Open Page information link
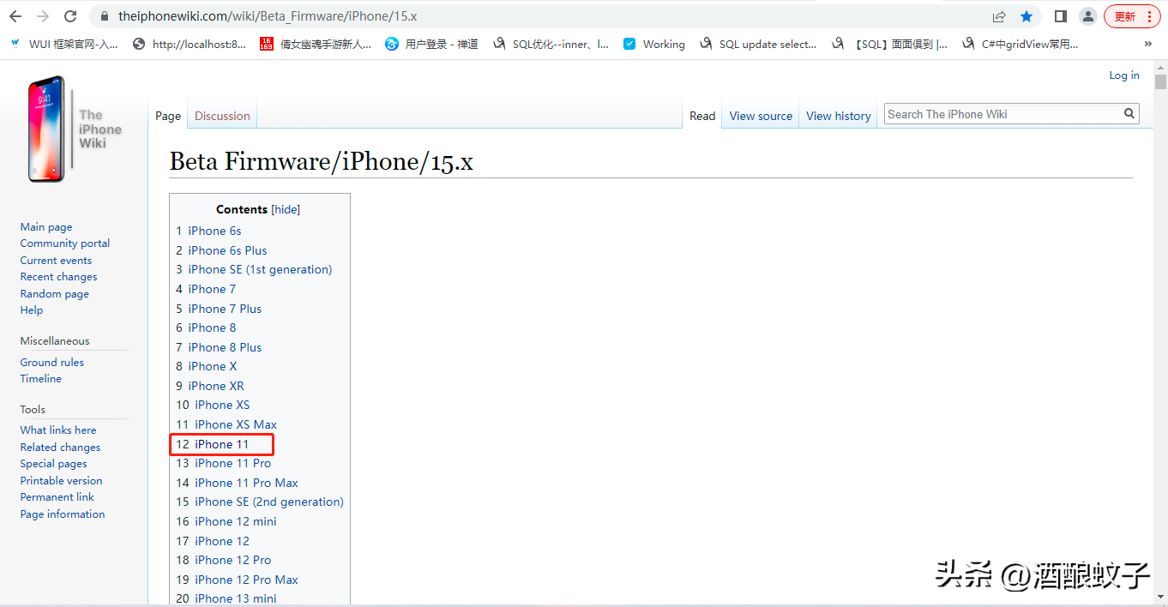The image size is (1168, 607). [63, 514]
